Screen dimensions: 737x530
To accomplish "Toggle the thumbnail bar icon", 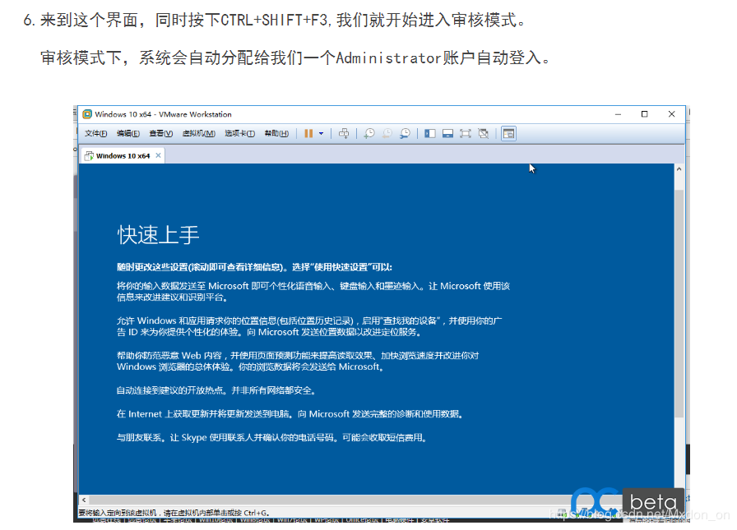I will (447, 133).
